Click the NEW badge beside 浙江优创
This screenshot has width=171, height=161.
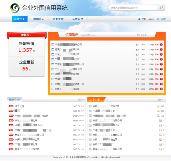[x=11, y=106]
